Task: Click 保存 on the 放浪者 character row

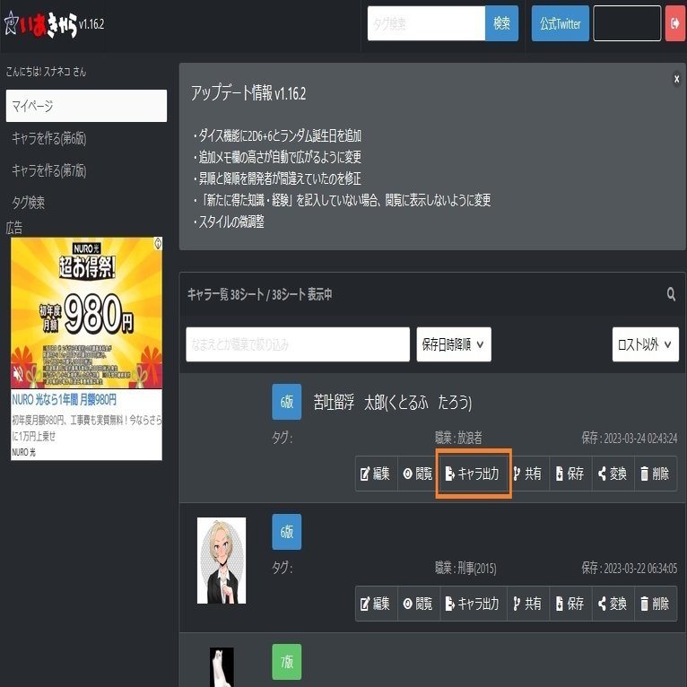Action: pos(570,474)
